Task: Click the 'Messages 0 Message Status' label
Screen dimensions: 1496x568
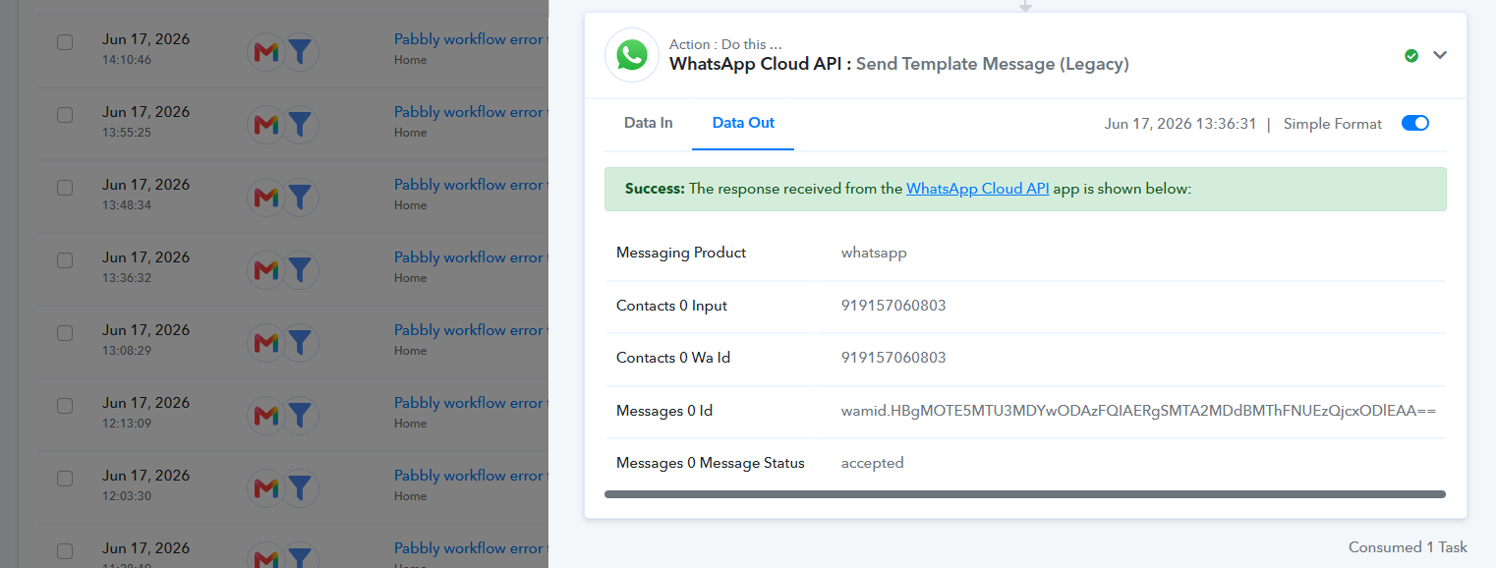Action: click(711, 463)
